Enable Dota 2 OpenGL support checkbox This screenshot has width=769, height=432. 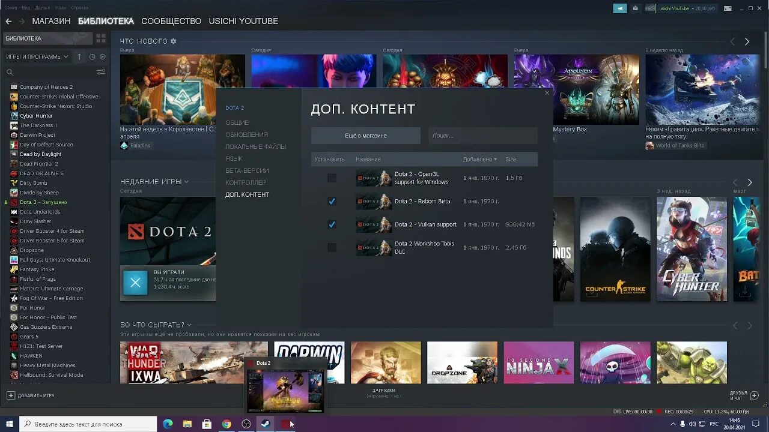point(332,178)
